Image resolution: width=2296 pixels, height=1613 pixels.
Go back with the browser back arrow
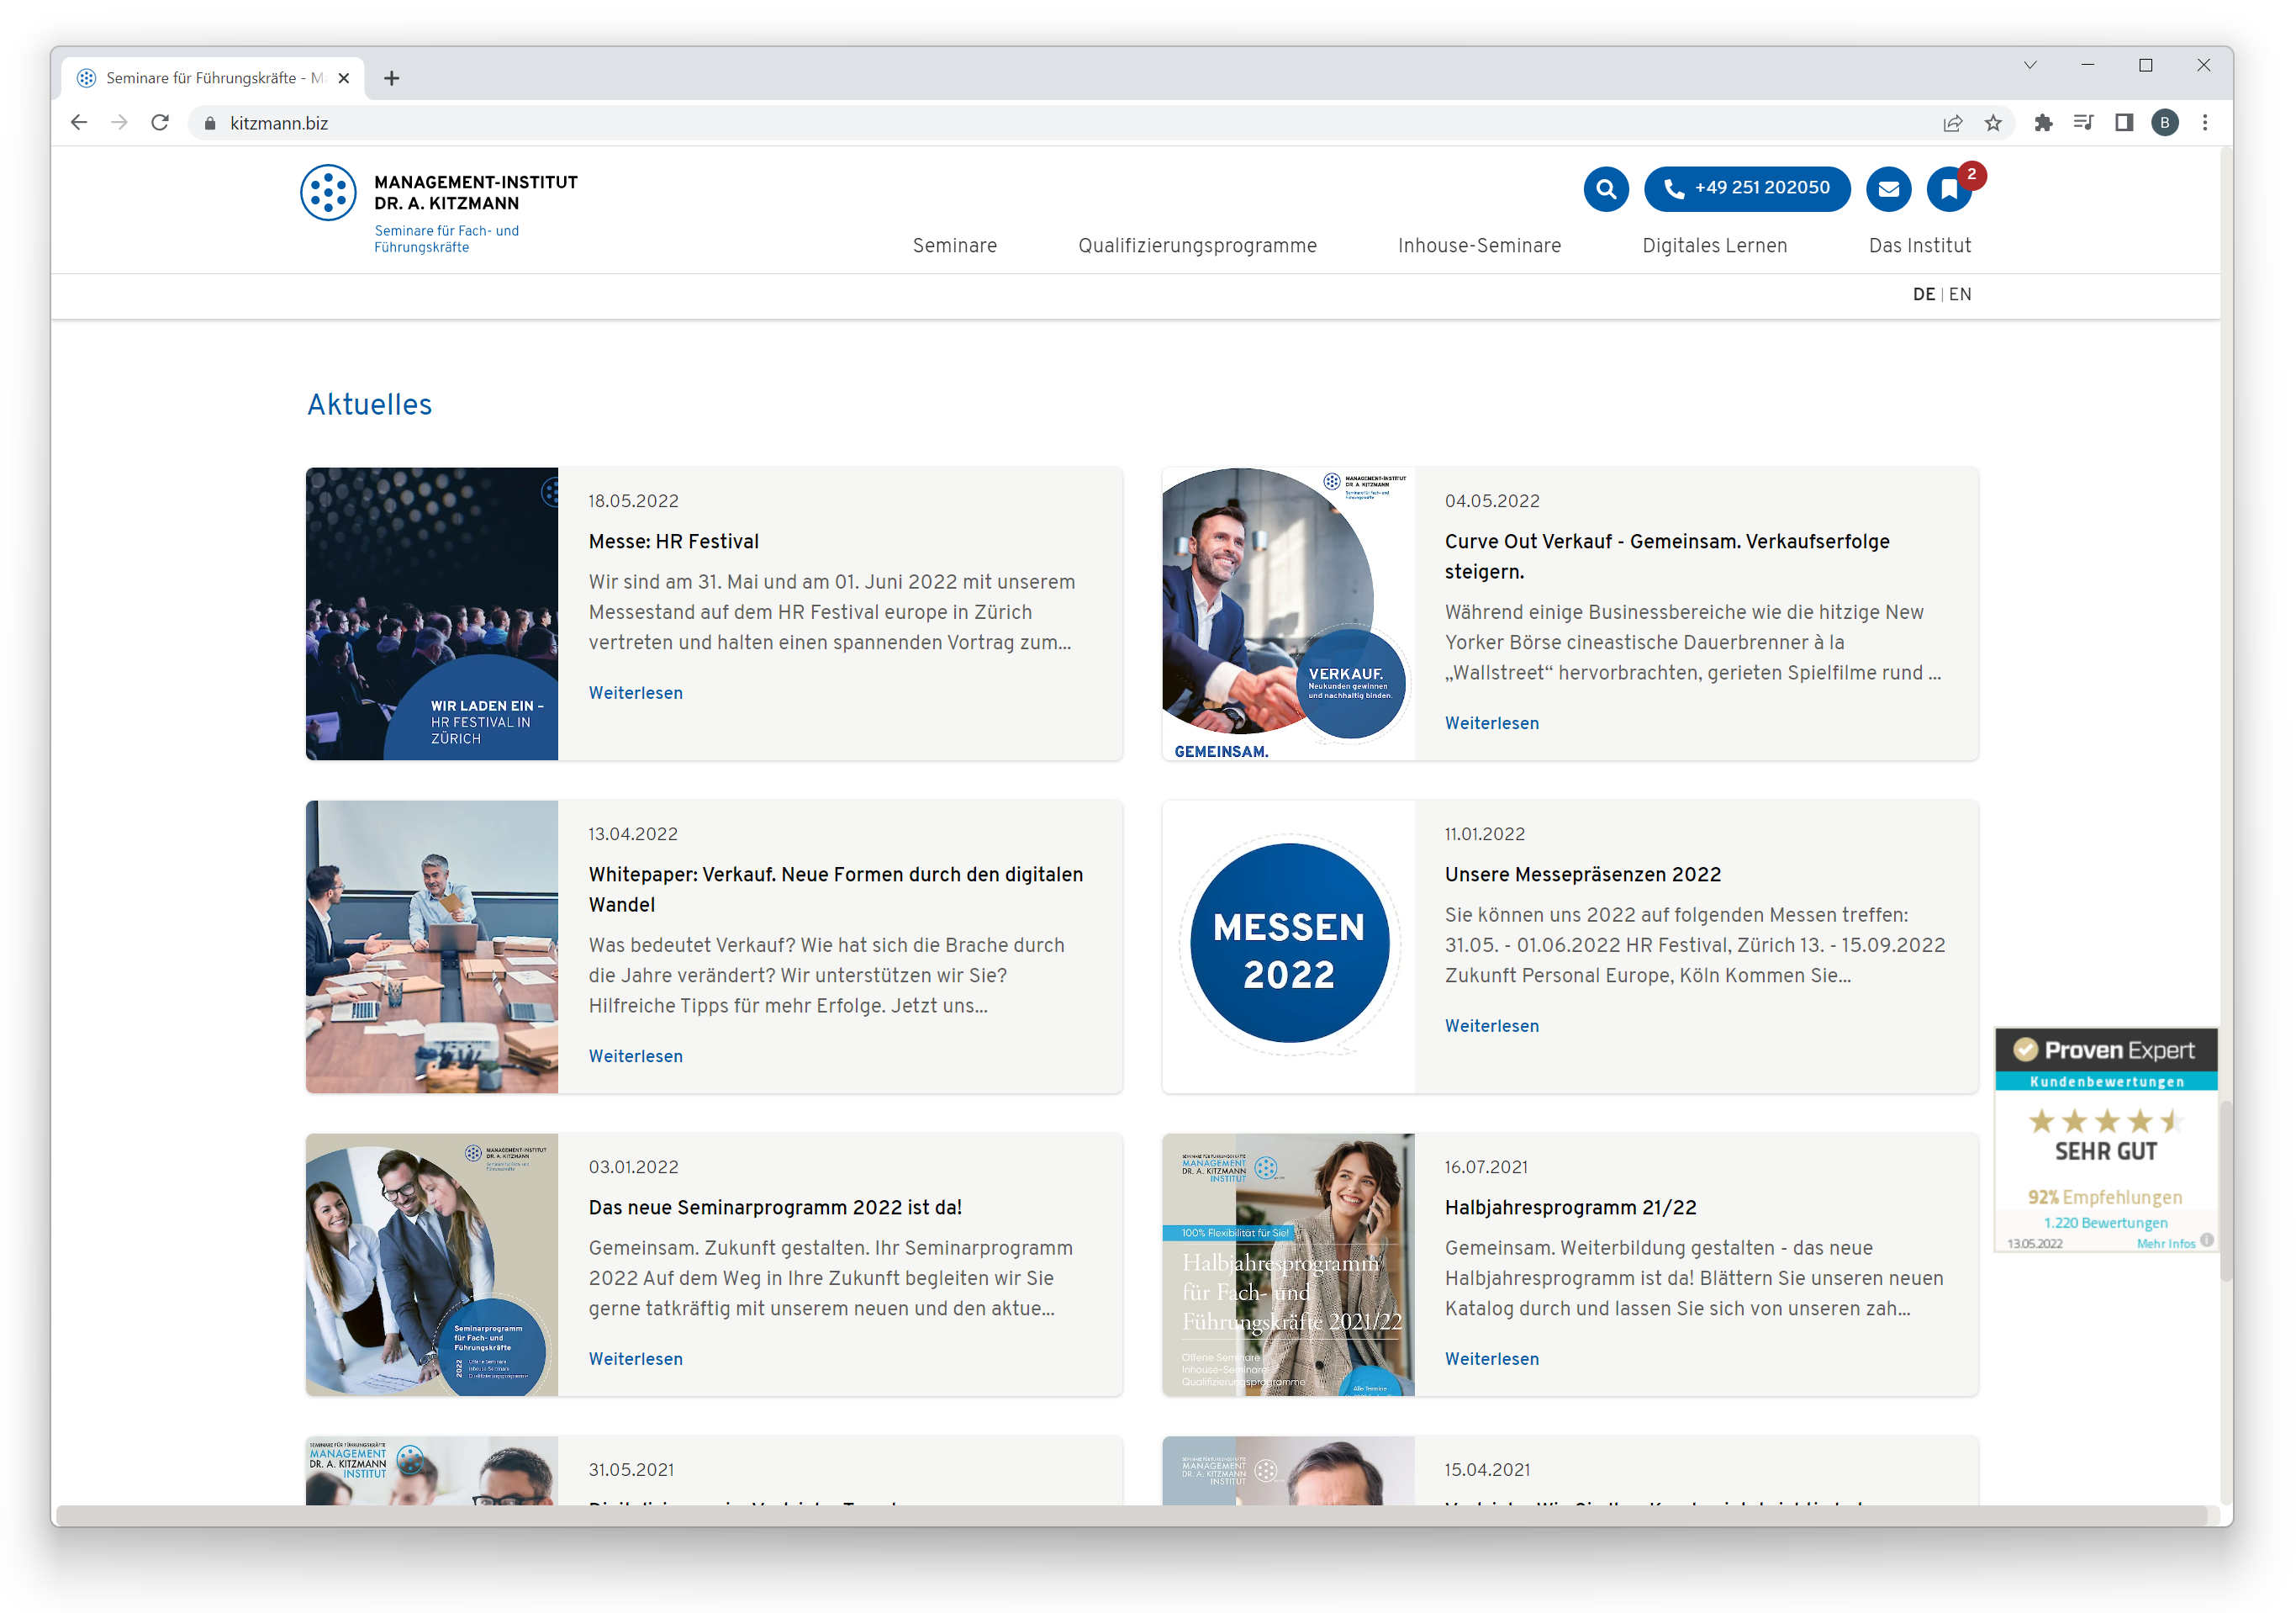click(x=79, y=122)
